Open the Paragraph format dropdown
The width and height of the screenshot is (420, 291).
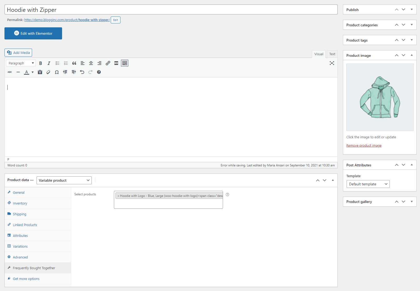[x=21, y=63]
